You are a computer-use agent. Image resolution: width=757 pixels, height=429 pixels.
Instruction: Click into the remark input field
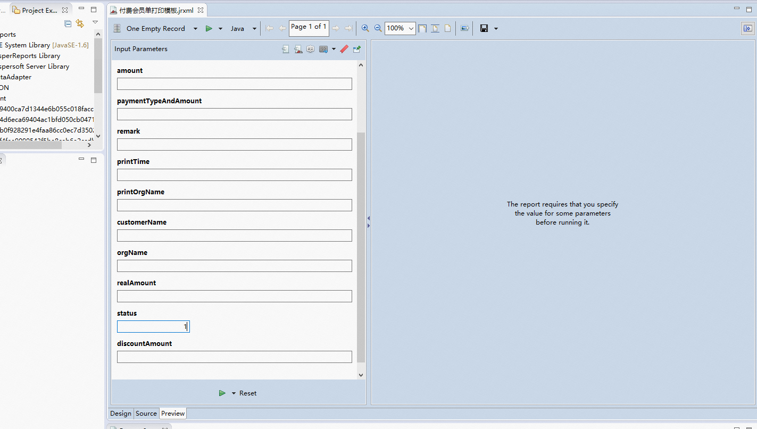click(235, 144)
